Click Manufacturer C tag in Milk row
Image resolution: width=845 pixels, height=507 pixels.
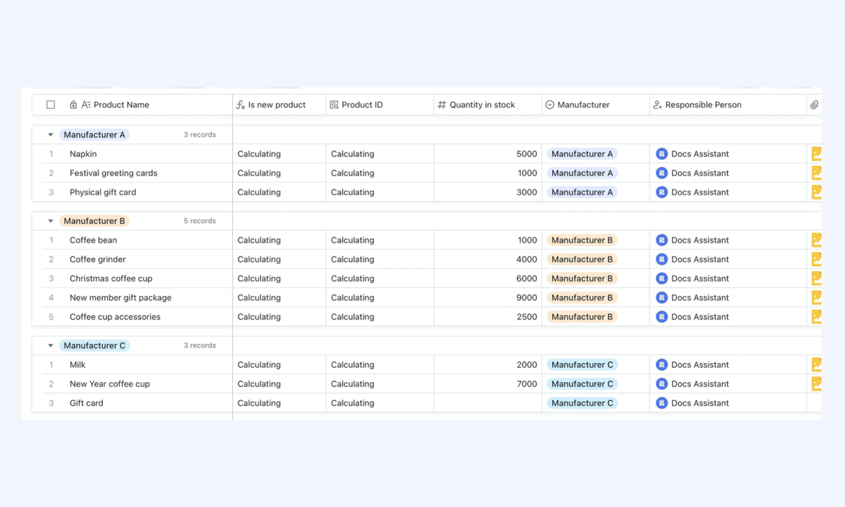click(x=582, y=365)
